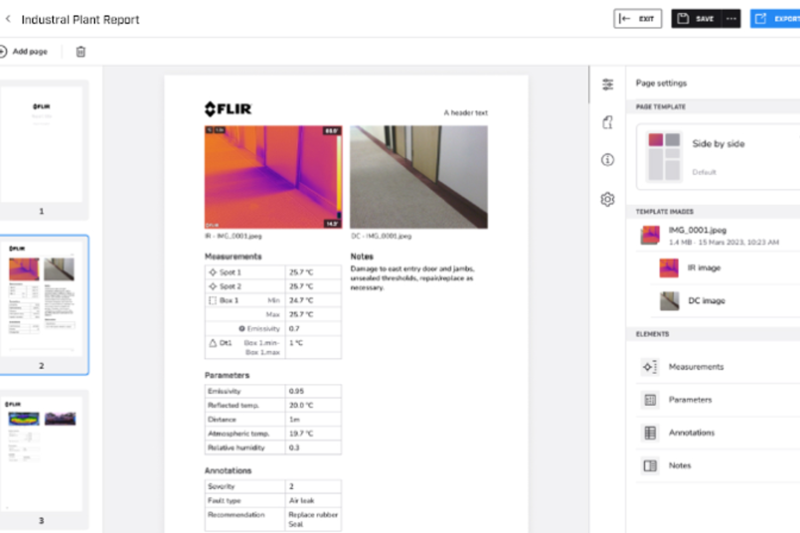Click the Exit button
Image resolution: width=800 pixels, height=533 pixels.
637,19
